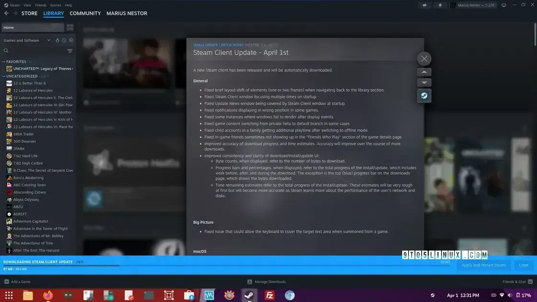Click the Steam icon in the taskbar
This screenshot has width=537, height=302.
click(249, 295)
